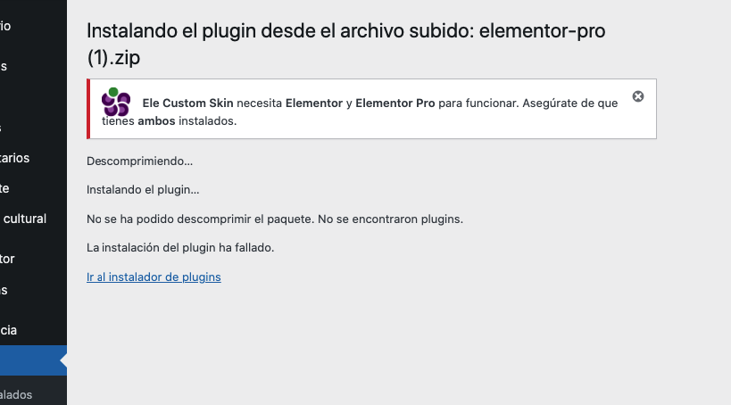731x405 pixels.
Task: Click the 'Descomprimiendo…' status line
Action: (139, 161)
